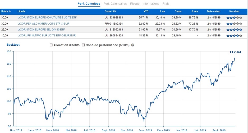This screenshot has width=248, height=133.
Task: Open LYXOR PEA WLD WATER UCITS ETF C-EUR link
Action: coord(43,24)
